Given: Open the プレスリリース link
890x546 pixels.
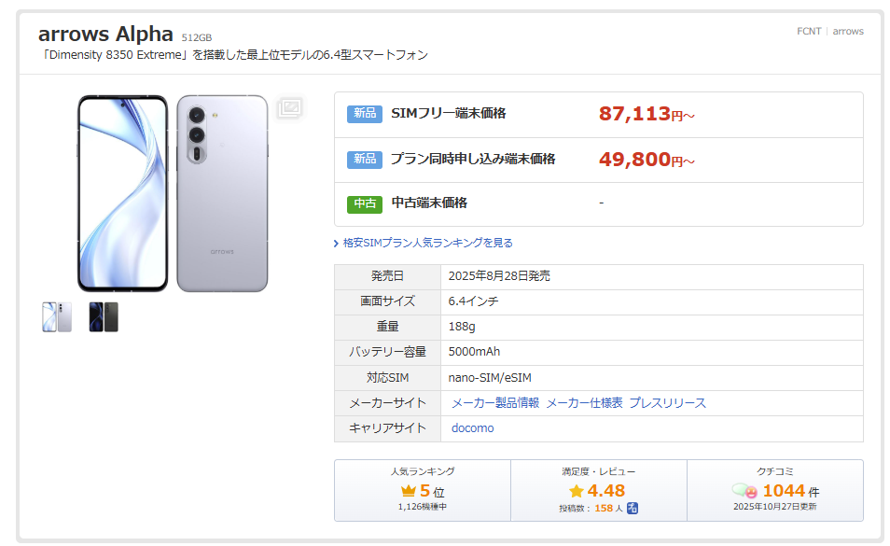Looking at the screenshot, I should click(667, 403).
